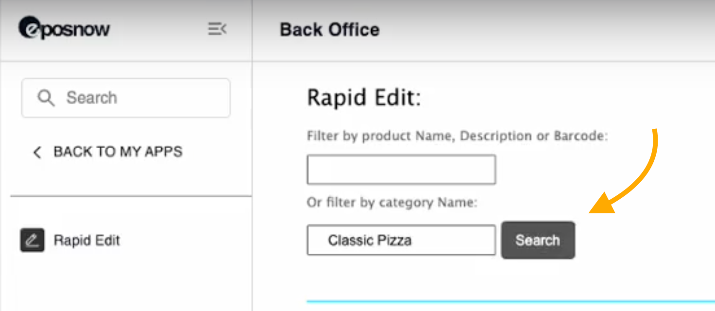Screen dimensions: 715x311
Task: Go back via BACK TO MY APPS
Action: tap(118, 152)
